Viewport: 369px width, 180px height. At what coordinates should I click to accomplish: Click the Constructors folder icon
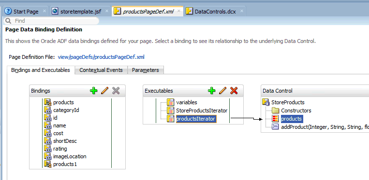[275, 111]
